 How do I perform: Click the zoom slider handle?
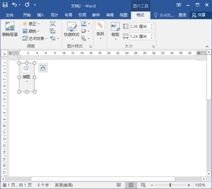(x=170, y=185)
